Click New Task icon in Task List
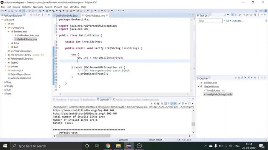This screenshot has width=268, height=150. tap(225, 15)
